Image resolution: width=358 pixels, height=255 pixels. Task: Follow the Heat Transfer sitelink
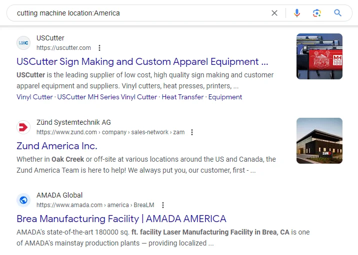182,97
